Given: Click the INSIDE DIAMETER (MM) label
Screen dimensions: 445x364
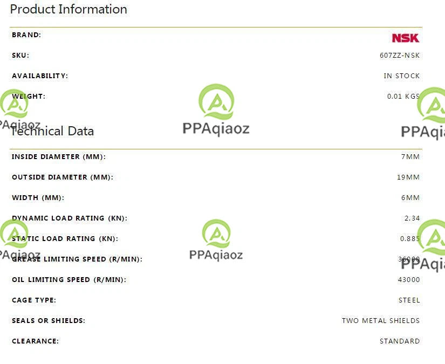Looking at the screenshot, I should [58, 156].
